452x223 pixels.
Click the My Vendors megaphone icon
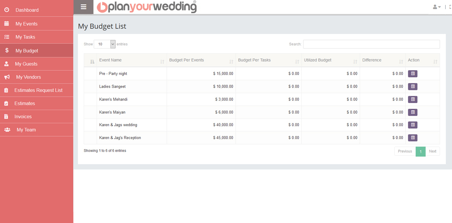(7, 77)
